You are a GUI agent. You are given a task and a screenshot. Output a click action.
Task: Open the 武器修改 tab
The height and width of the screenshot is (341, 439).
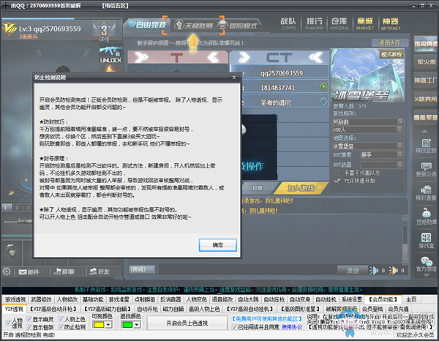[x=41, y=299]
